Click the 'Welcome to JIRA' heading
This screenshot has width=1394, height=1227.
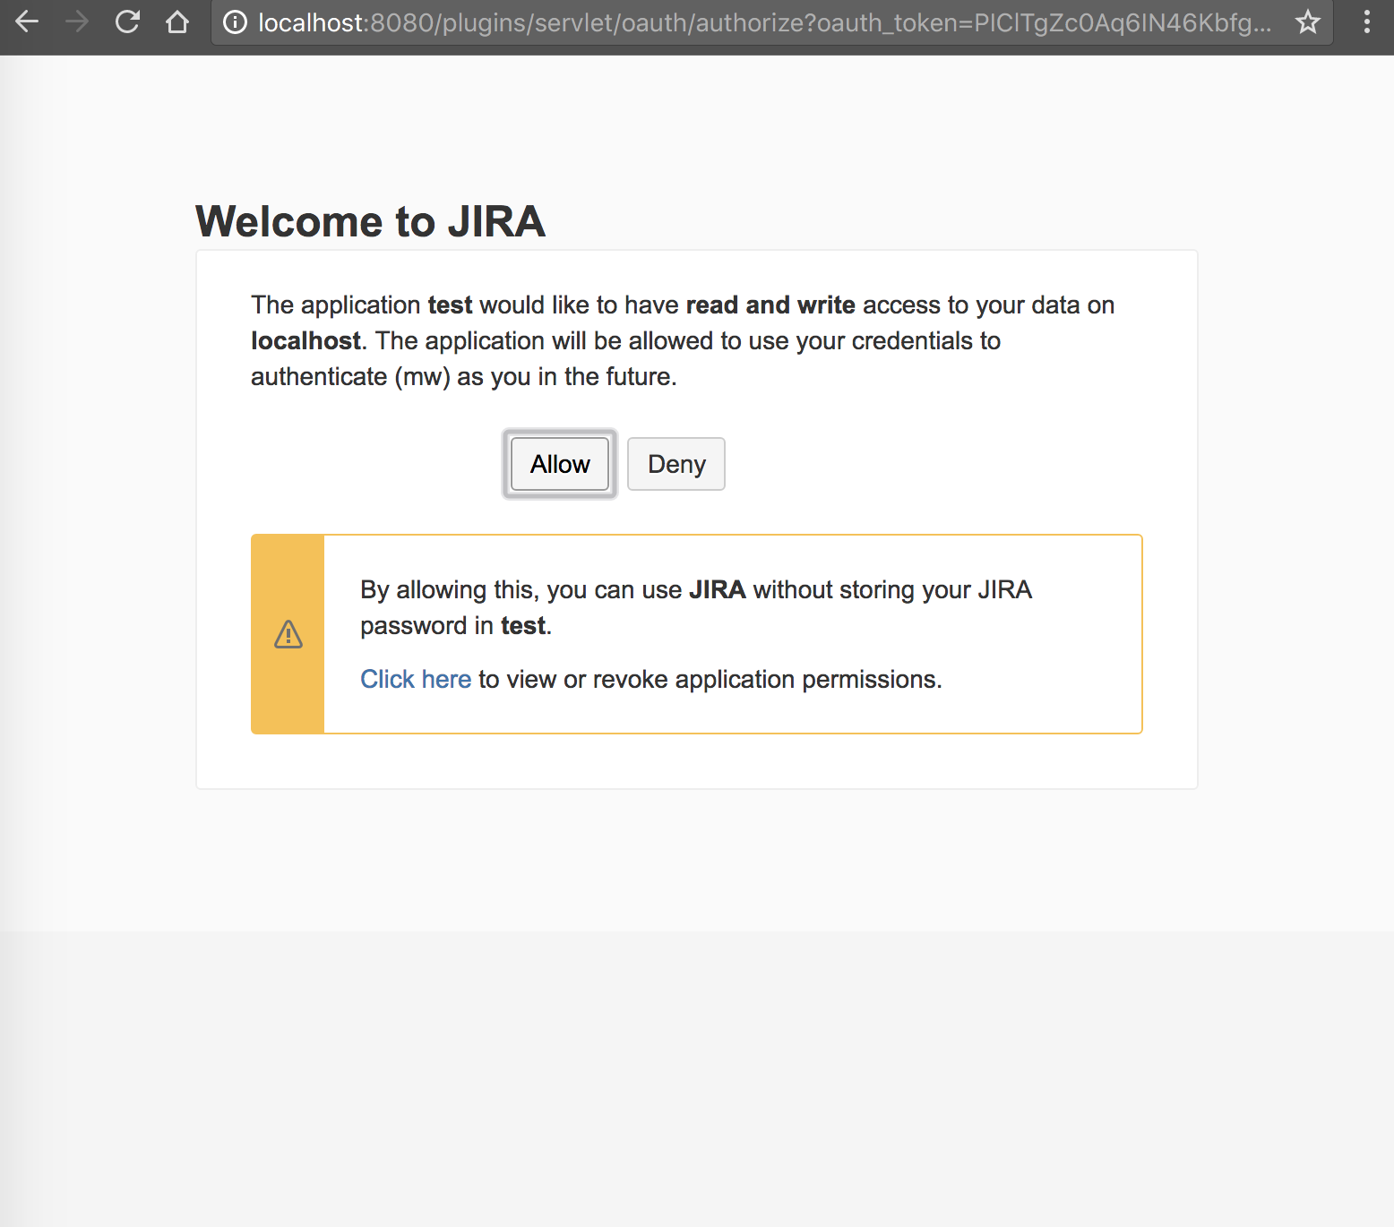[370, 221]
